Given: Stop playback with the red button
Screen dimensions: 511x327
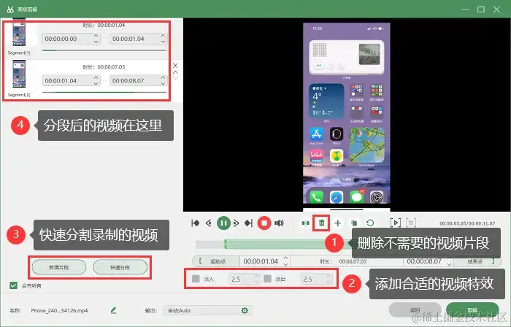Looking at the screenshot, I should (x=264, y=223).
